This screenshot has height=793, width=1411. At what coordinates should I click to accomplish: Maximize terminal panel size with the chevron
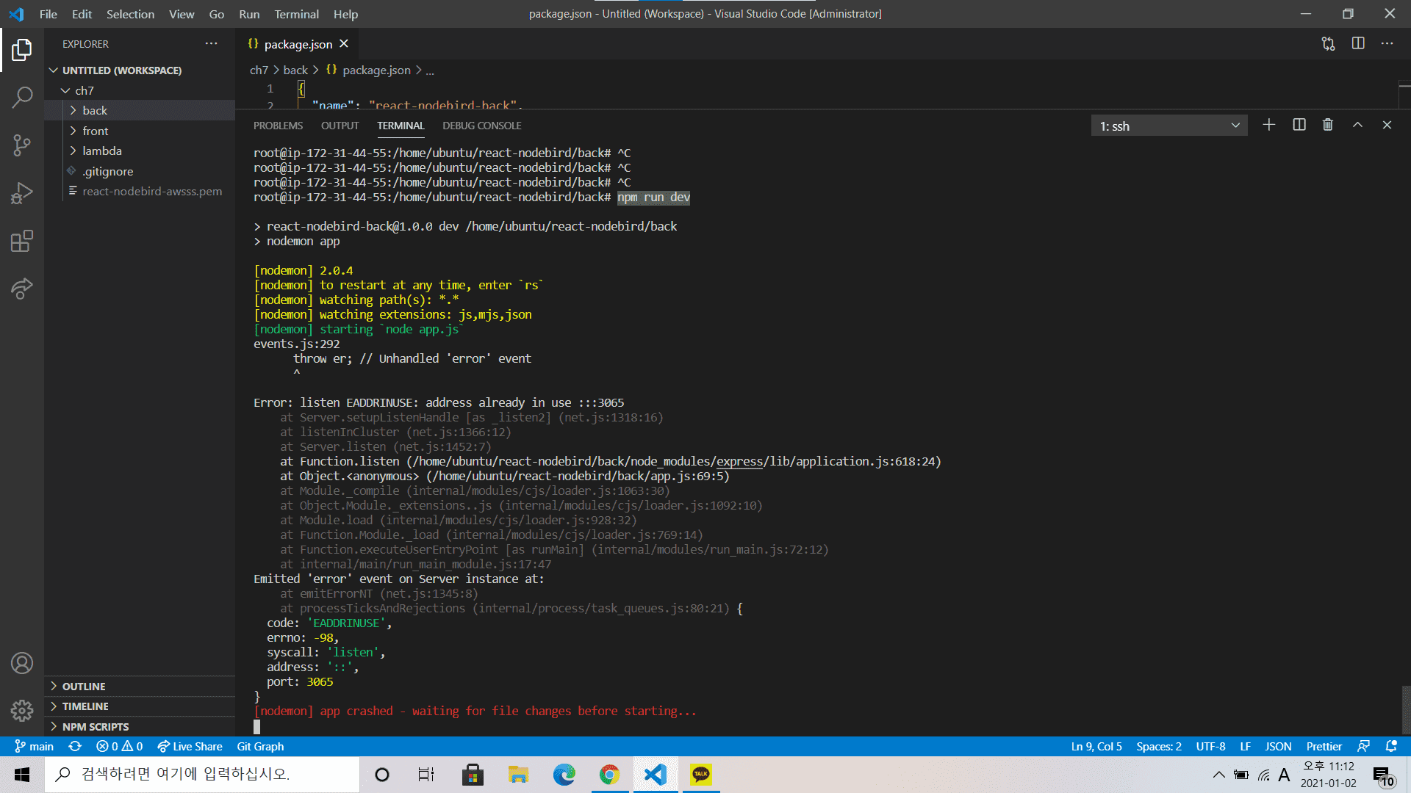[1357, 125]
